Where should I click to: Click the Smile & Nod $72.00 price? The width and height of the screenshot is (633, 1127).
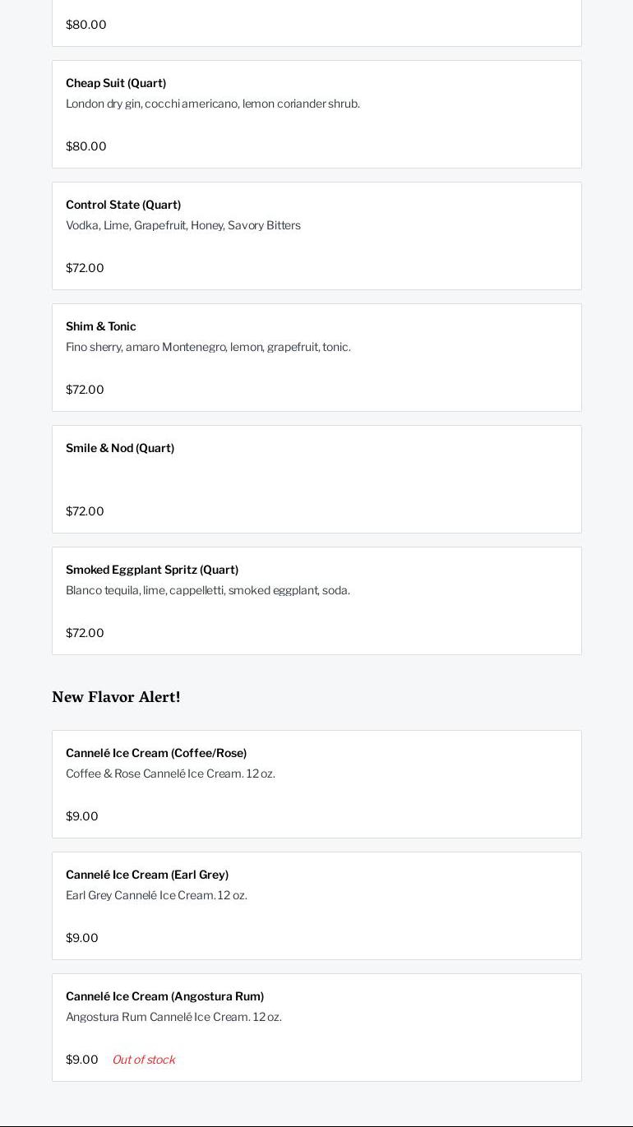[x=85, y=511]
